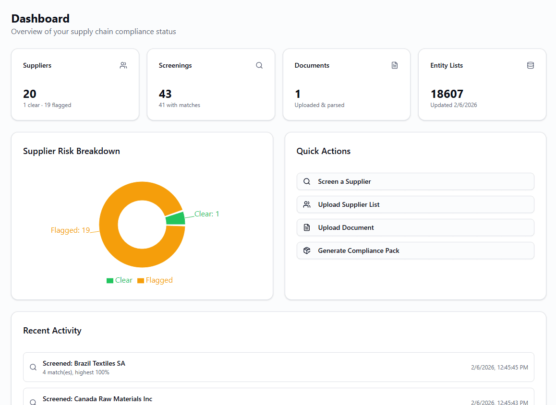Click the document icon on the Documents card
Viewport: 556px width, 405px height.
[x=395, y=65]
